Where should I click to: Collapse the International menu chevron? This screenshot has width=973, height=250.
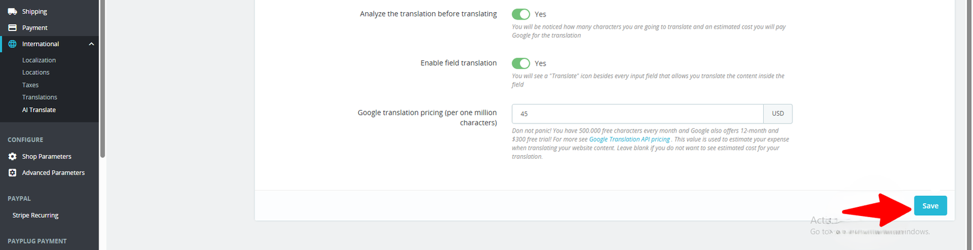(x=91, y=44)
